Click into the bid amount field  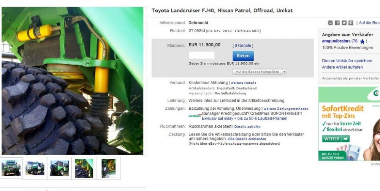tap(202, 55)
